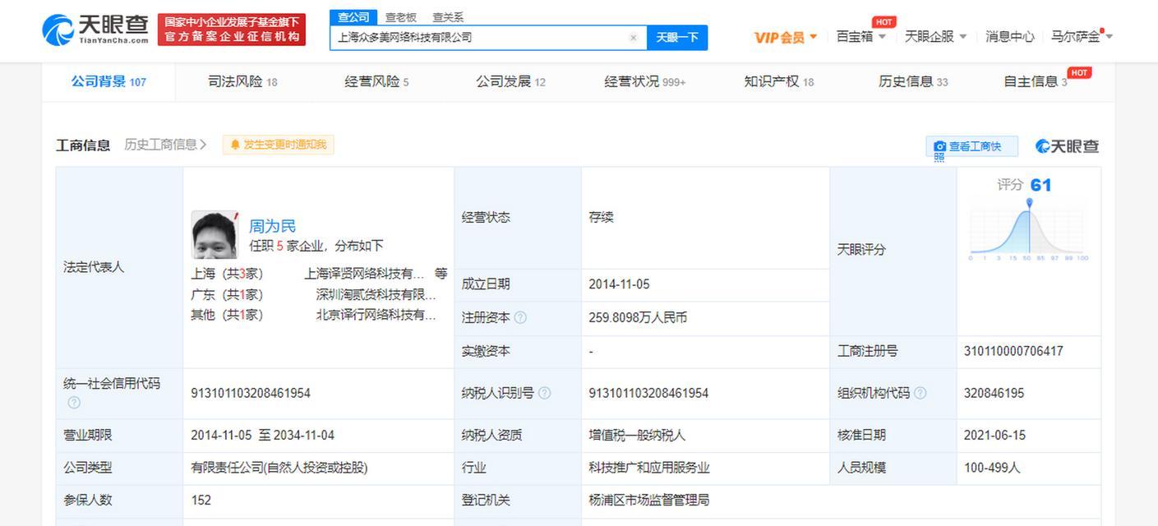Click the score 61 next to 评分

click(1040, 185)
